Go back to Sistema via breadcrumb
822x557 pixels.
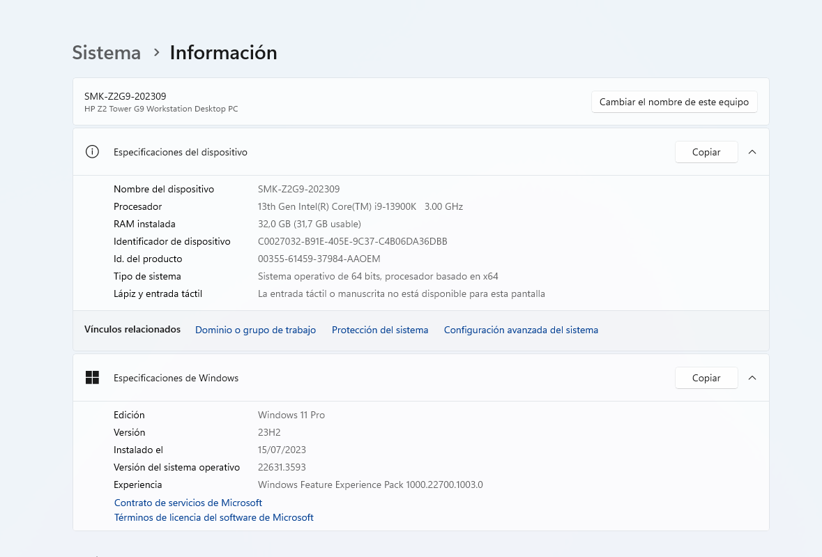coord(107,53)
